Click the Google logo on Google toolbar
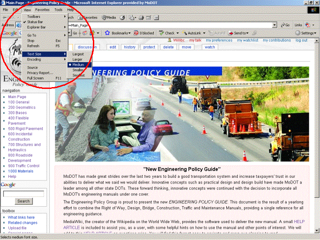The width and height of the screenshot is (320, 240). tap(10, 33)
